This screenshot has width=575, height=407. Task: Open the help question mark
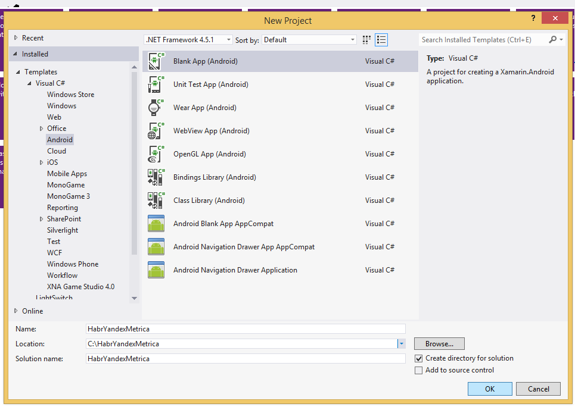click(533, 18)
